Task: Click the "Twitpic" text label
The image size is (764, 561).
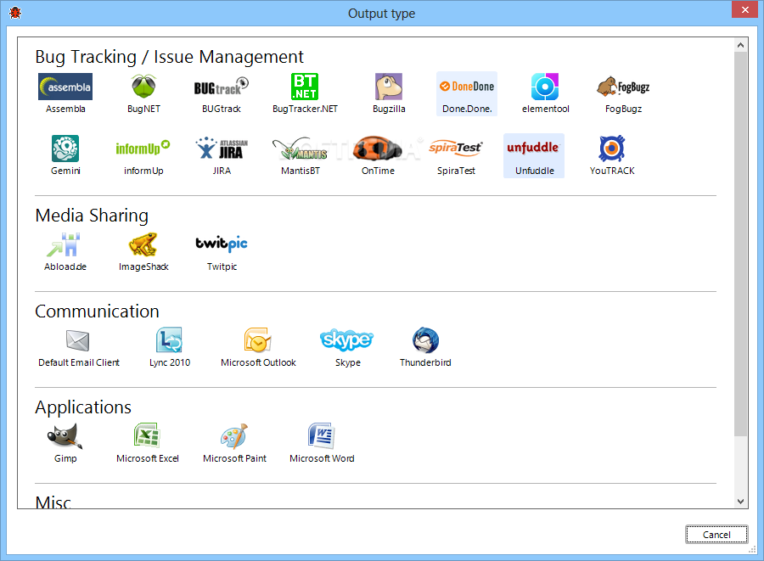Action: 222,266
